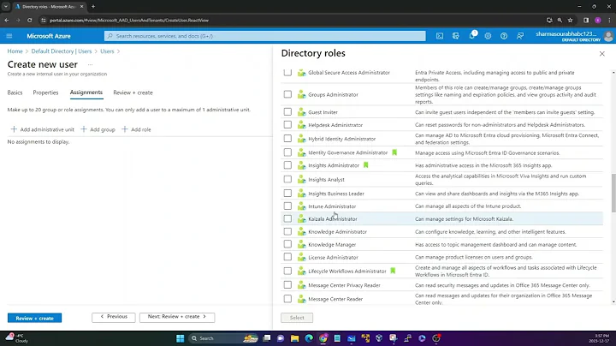
Task: Bookmark this page with star icon
Action: [570, 20]
